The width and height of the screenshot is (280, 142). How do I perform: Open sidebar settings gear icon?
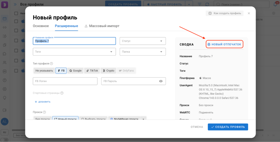4,89
